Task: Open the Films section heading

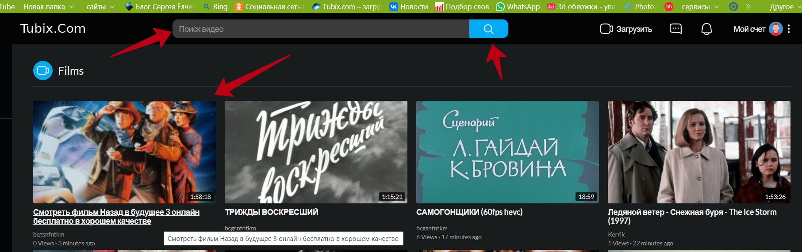Action: point(71,71)
